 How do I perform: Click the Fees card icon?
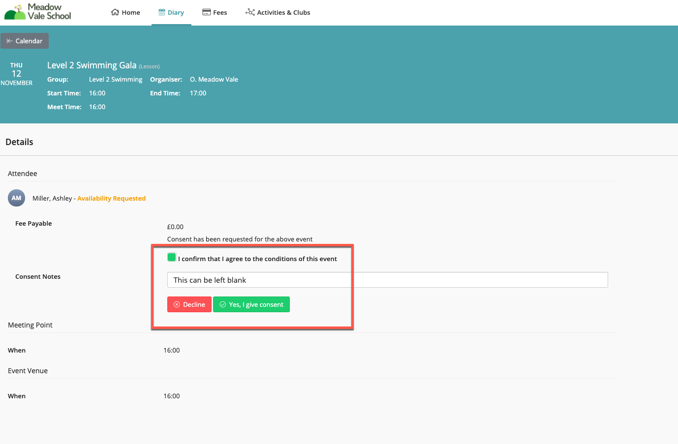pos(207,12)
